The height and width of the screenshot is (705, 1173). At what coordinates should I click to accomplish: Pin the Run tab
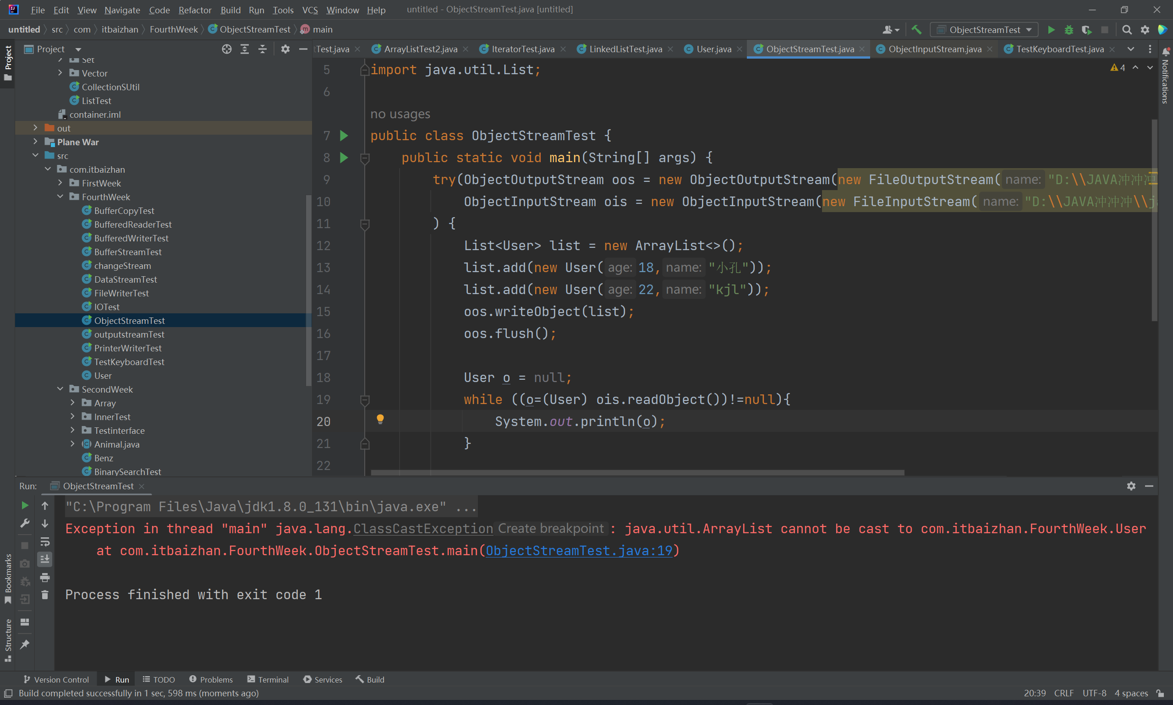pyautogui.click(x=25, y=644)
